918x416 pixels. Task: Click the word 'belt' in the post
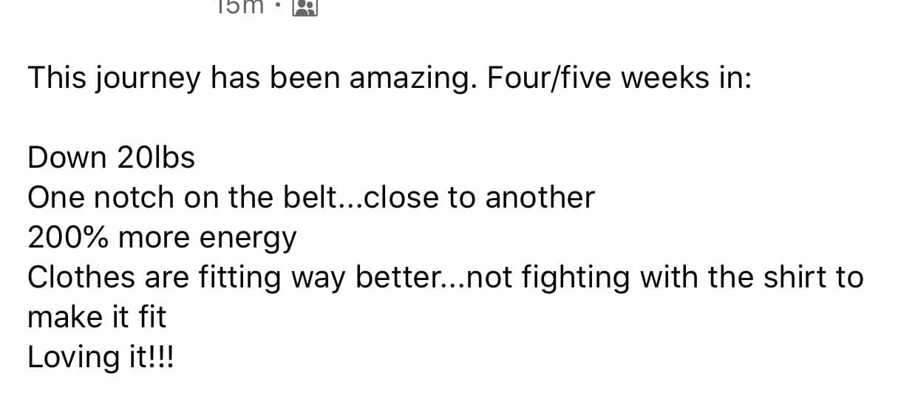click(310, 197)
